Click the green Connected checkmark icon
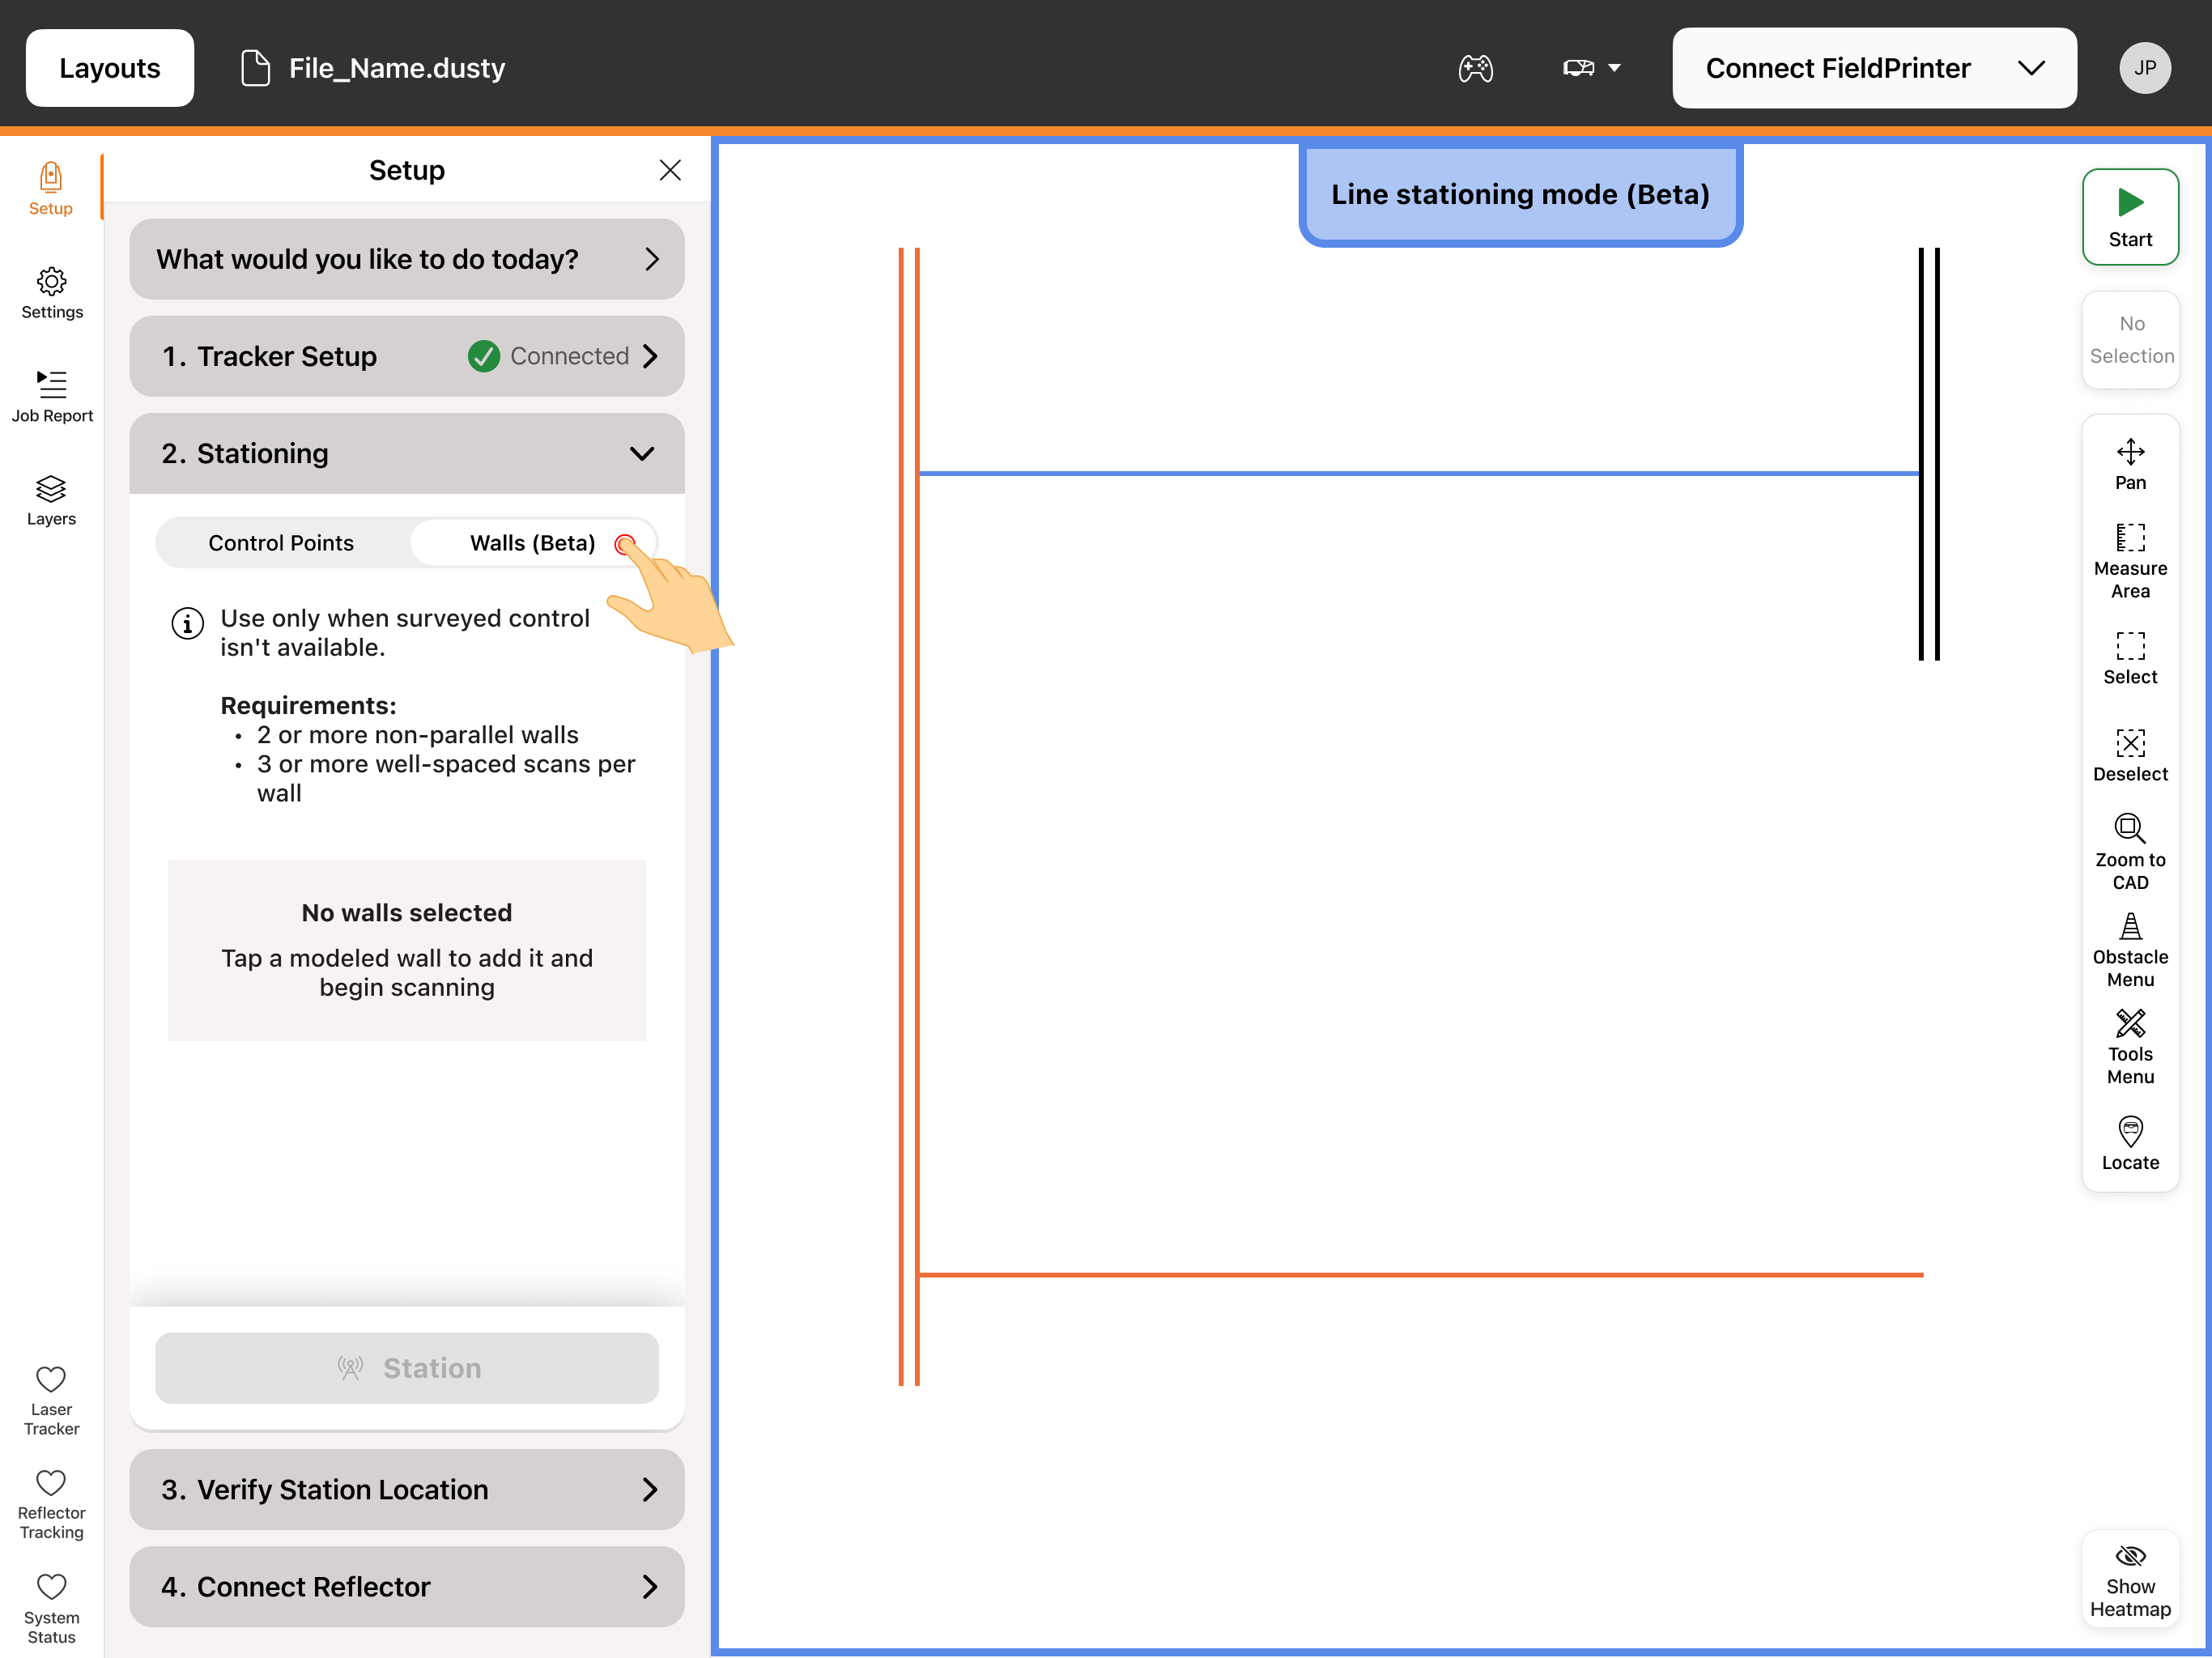 click(x=484, y=356)
